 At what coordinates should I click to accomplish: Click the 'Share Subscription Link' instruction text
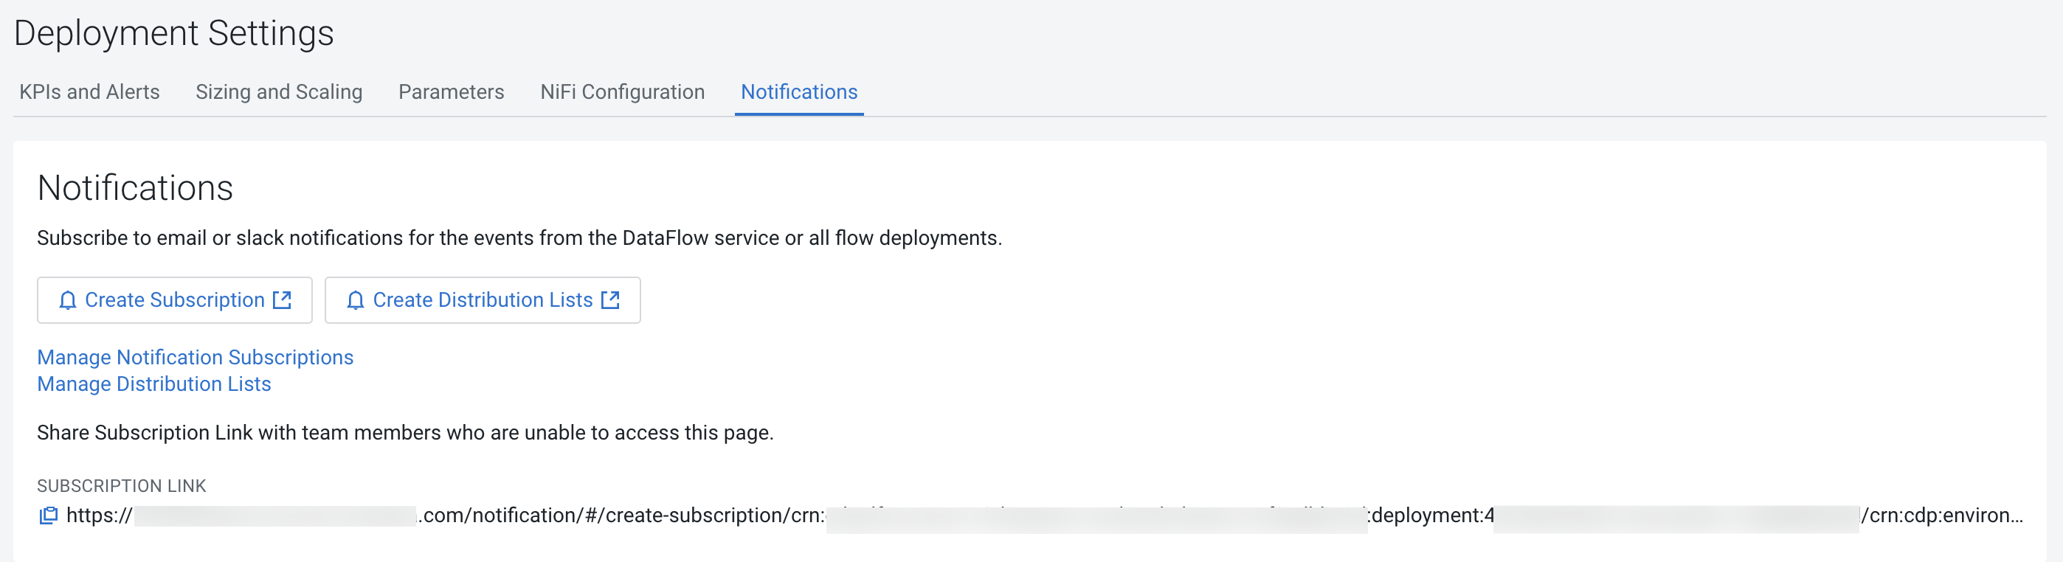click(404, 433)
